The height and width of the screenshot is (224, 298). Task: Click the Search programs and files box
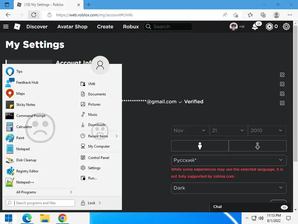(x=40, y=203)
